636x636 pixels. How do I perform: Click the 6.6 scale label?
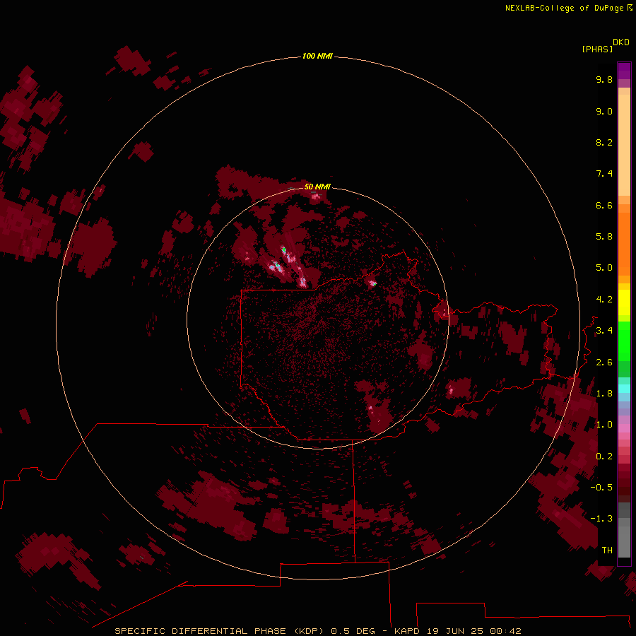pyautogui.click(x=604, y=205)
